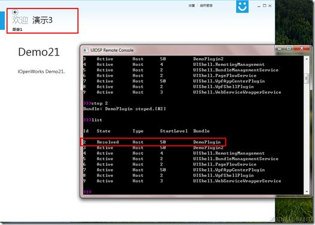Open the 菜单1 submenu item
The height and width of the screenshot is (225, 315).
click(17, 29)
